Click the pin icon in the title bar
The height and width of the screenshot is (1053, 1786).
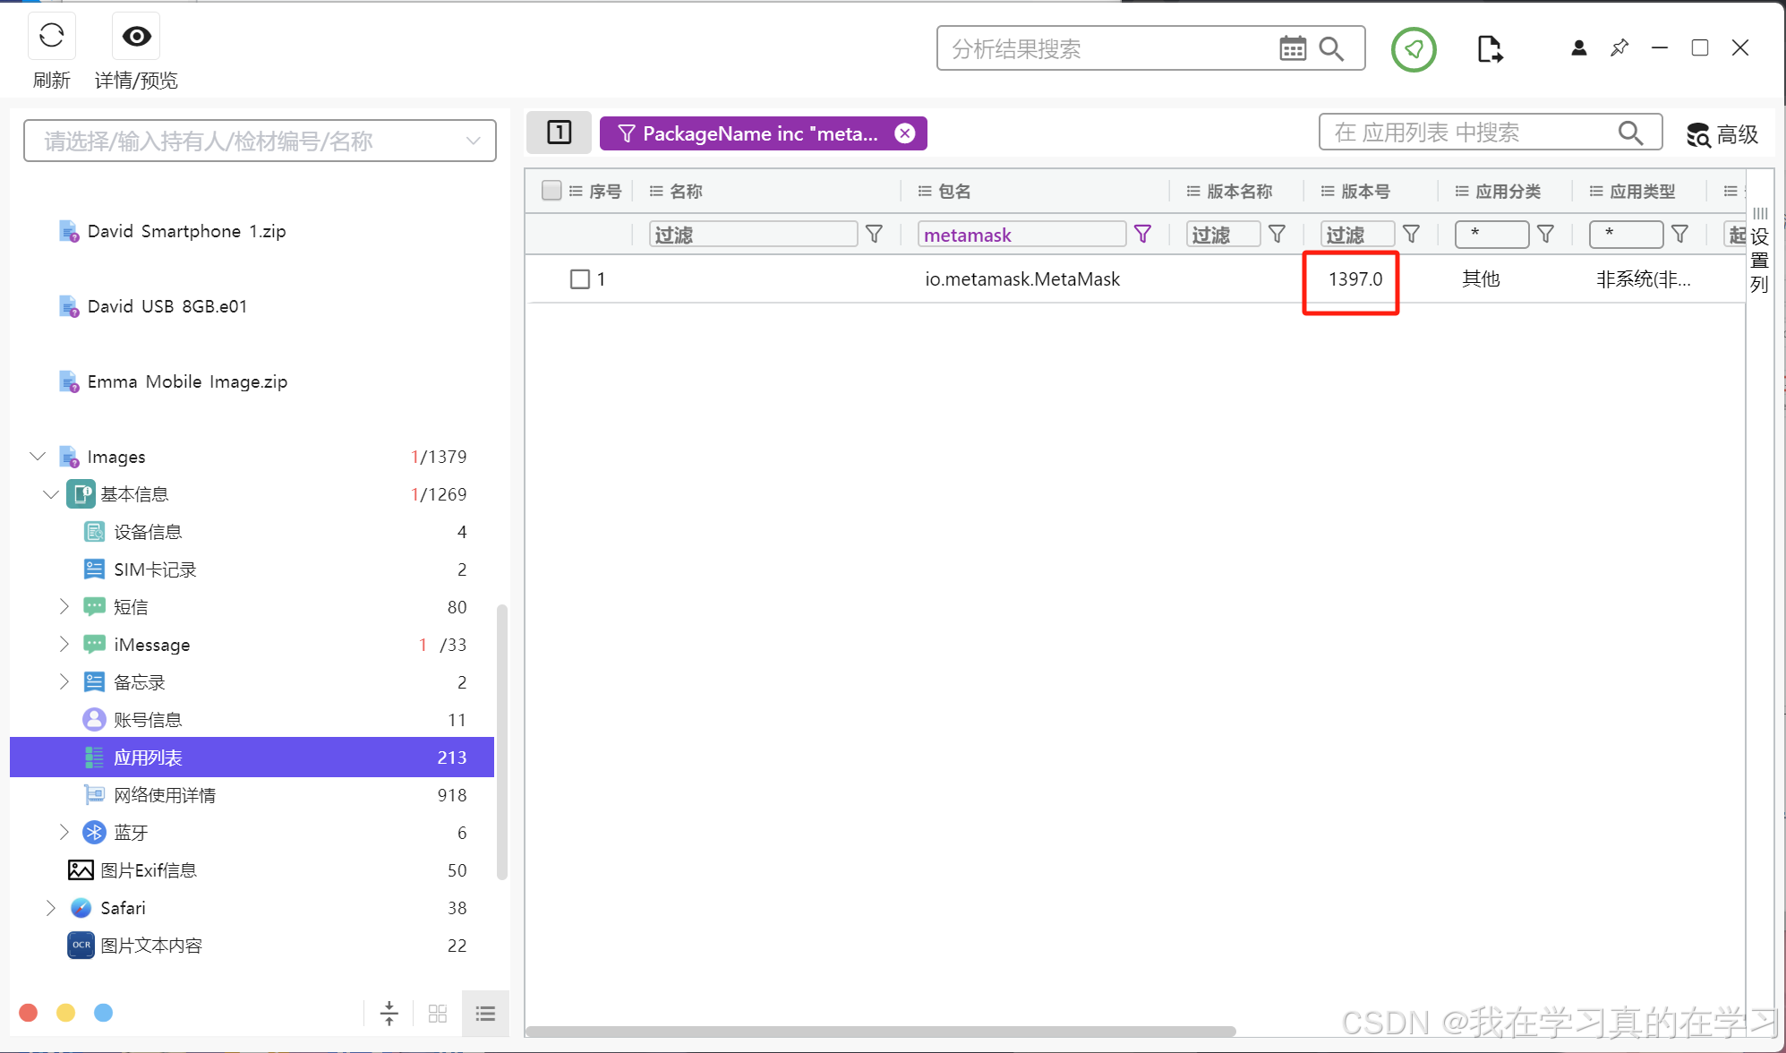point(1619,47)
